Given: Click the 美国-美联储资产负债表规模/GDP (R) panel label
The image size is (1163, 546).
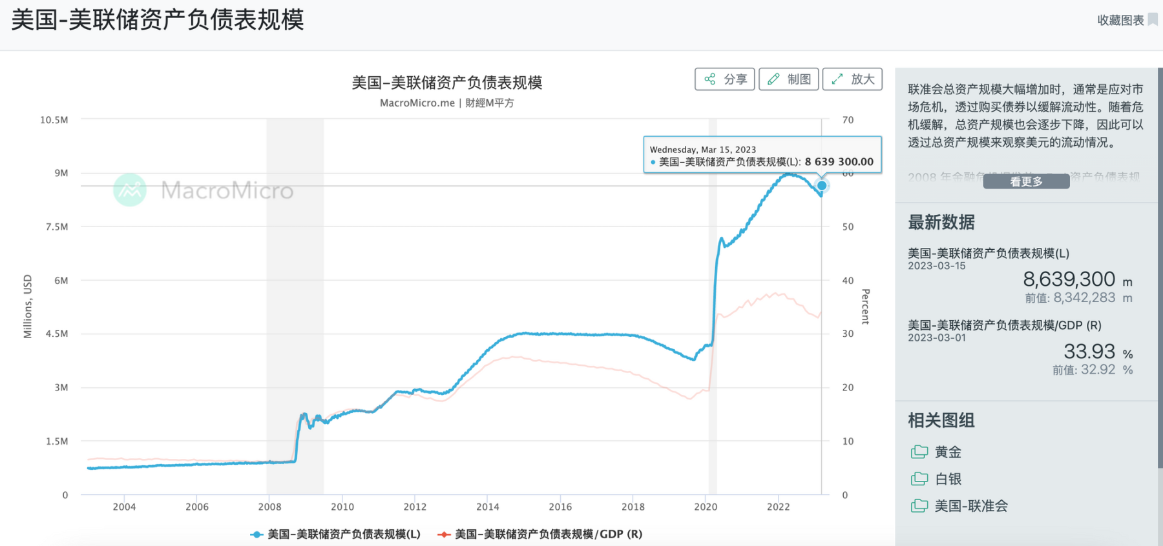Looking at the screenshot, I should [x=1005, y=326].
